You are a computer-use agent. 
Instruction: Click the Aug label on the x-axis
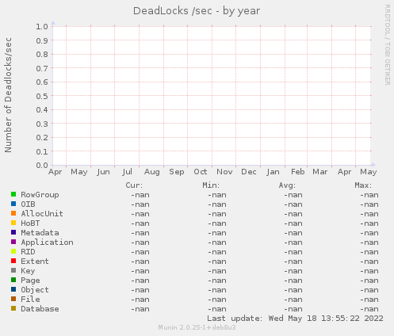pos(152,172)
